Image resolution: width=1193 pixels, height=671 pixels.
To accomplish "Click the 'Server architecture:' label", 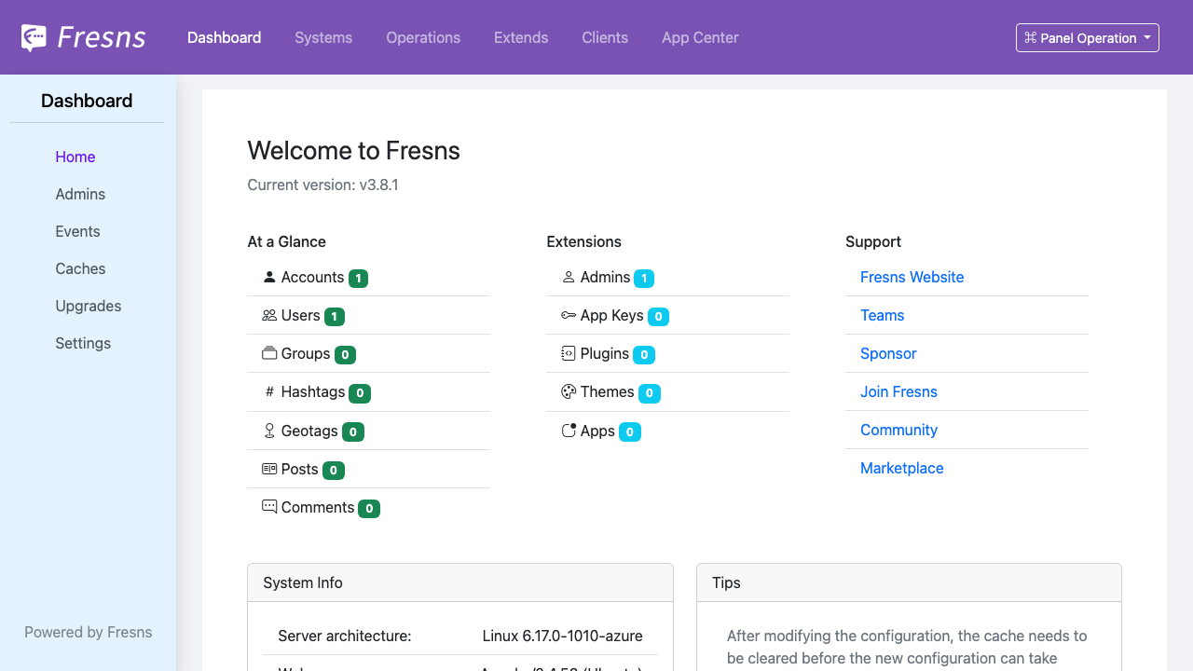I will point(345,636).
